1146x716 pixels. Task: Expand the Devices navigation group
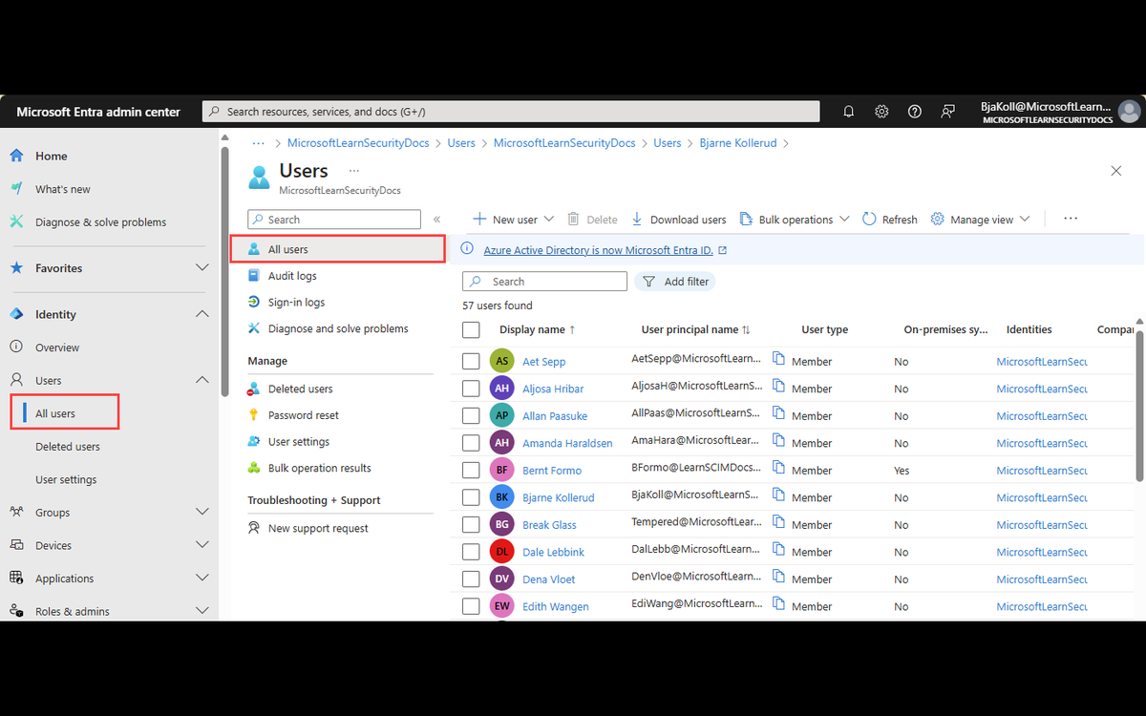click(202, 545)
